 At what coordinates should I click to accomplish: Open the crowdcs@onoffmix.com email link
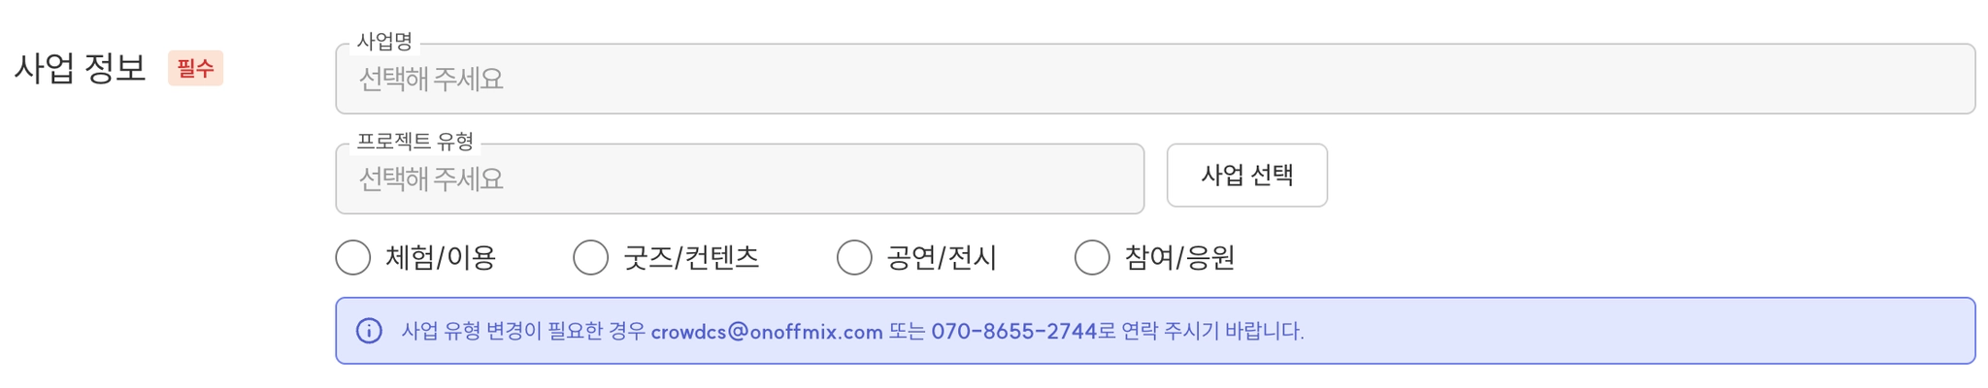pyautogui.click(x=766, y=332)
